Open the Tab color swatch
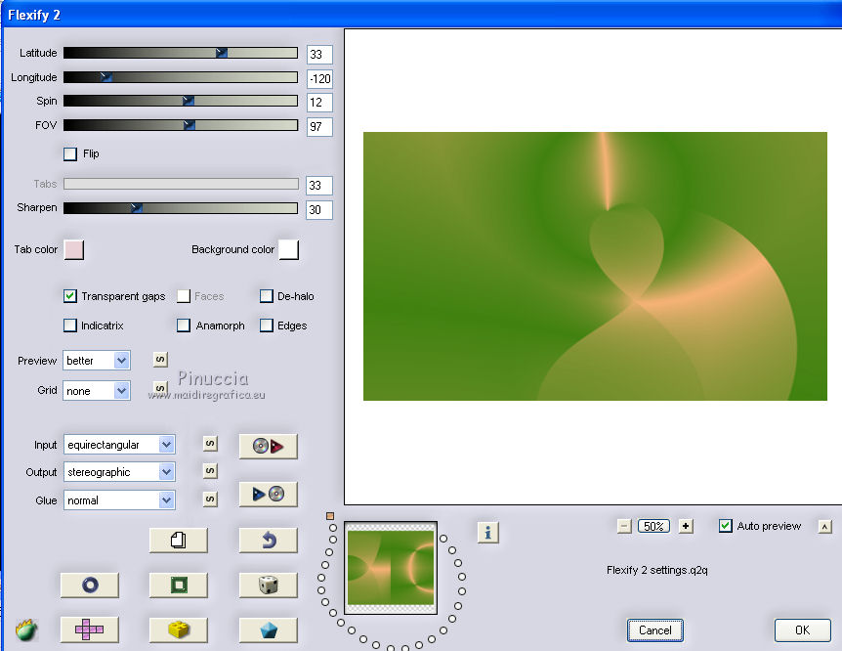842x651 pixels. (73, 250)
